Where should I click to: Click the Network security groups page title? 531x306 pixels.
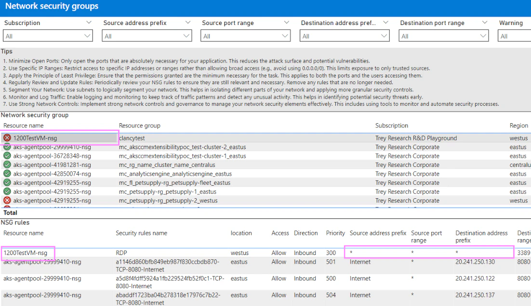coord(52,6)
